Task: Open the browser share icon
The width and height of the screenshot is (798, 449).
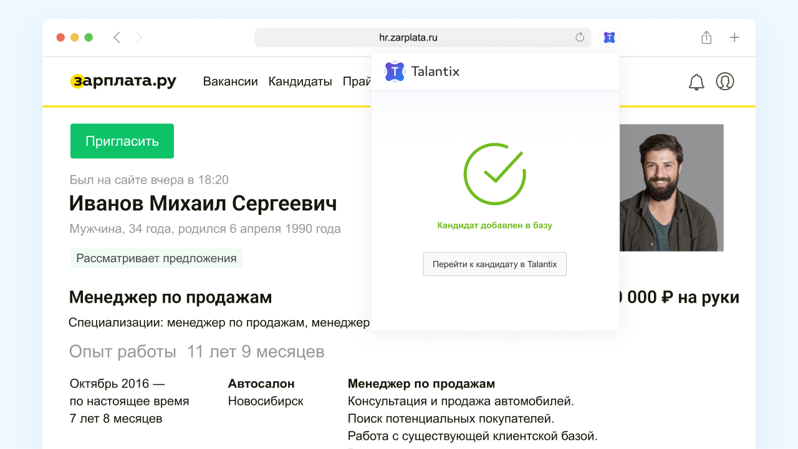Action: pos(706,37)
